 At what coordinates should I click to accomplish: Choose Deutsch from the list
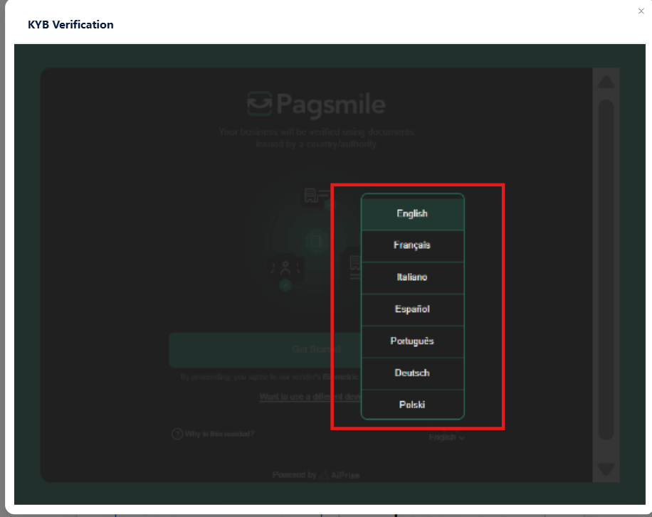point(413,373)
